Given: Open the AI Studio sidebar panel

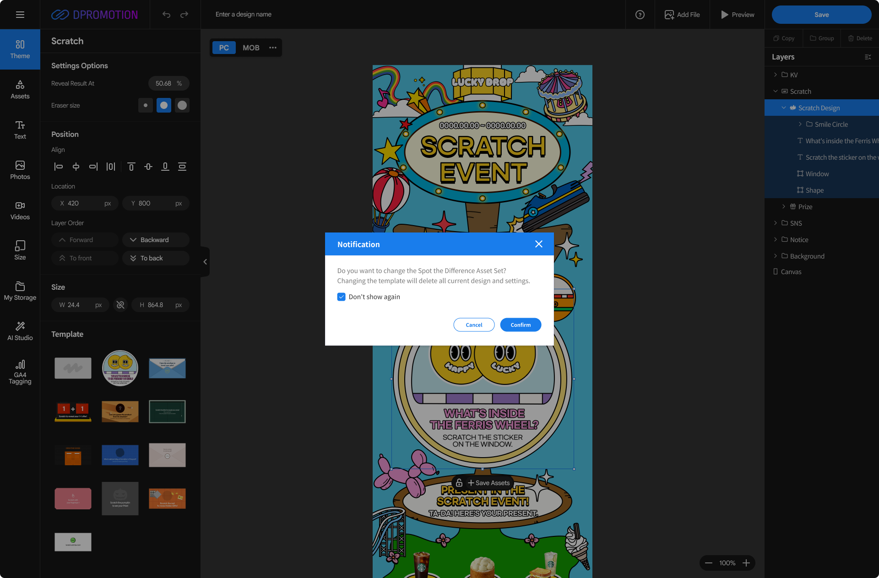Looking at the screenshot, I should coord(20,331).
